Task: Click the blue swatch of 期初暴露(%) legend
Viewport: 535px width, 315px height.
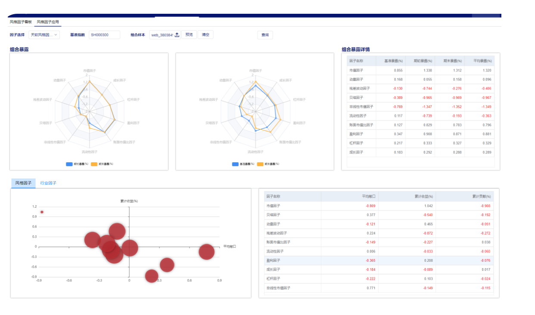Action: click(69, 164)
